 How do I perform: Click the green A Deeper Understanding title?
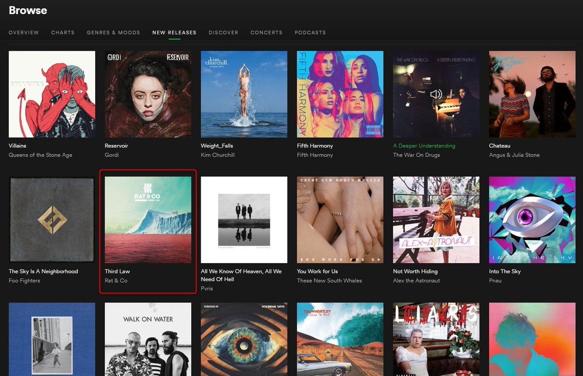click(424, 146)
